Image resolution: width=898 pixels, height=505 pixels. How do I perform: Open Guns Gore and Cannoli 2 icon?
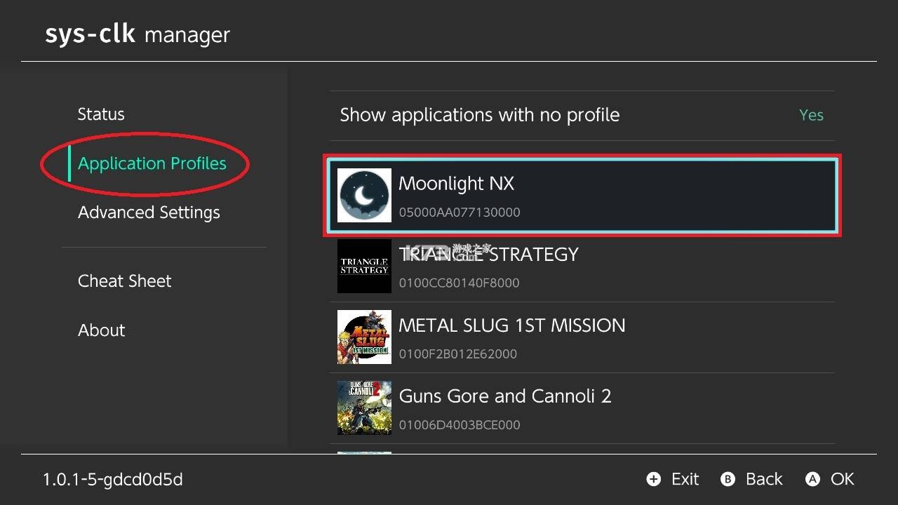[363, 408]
